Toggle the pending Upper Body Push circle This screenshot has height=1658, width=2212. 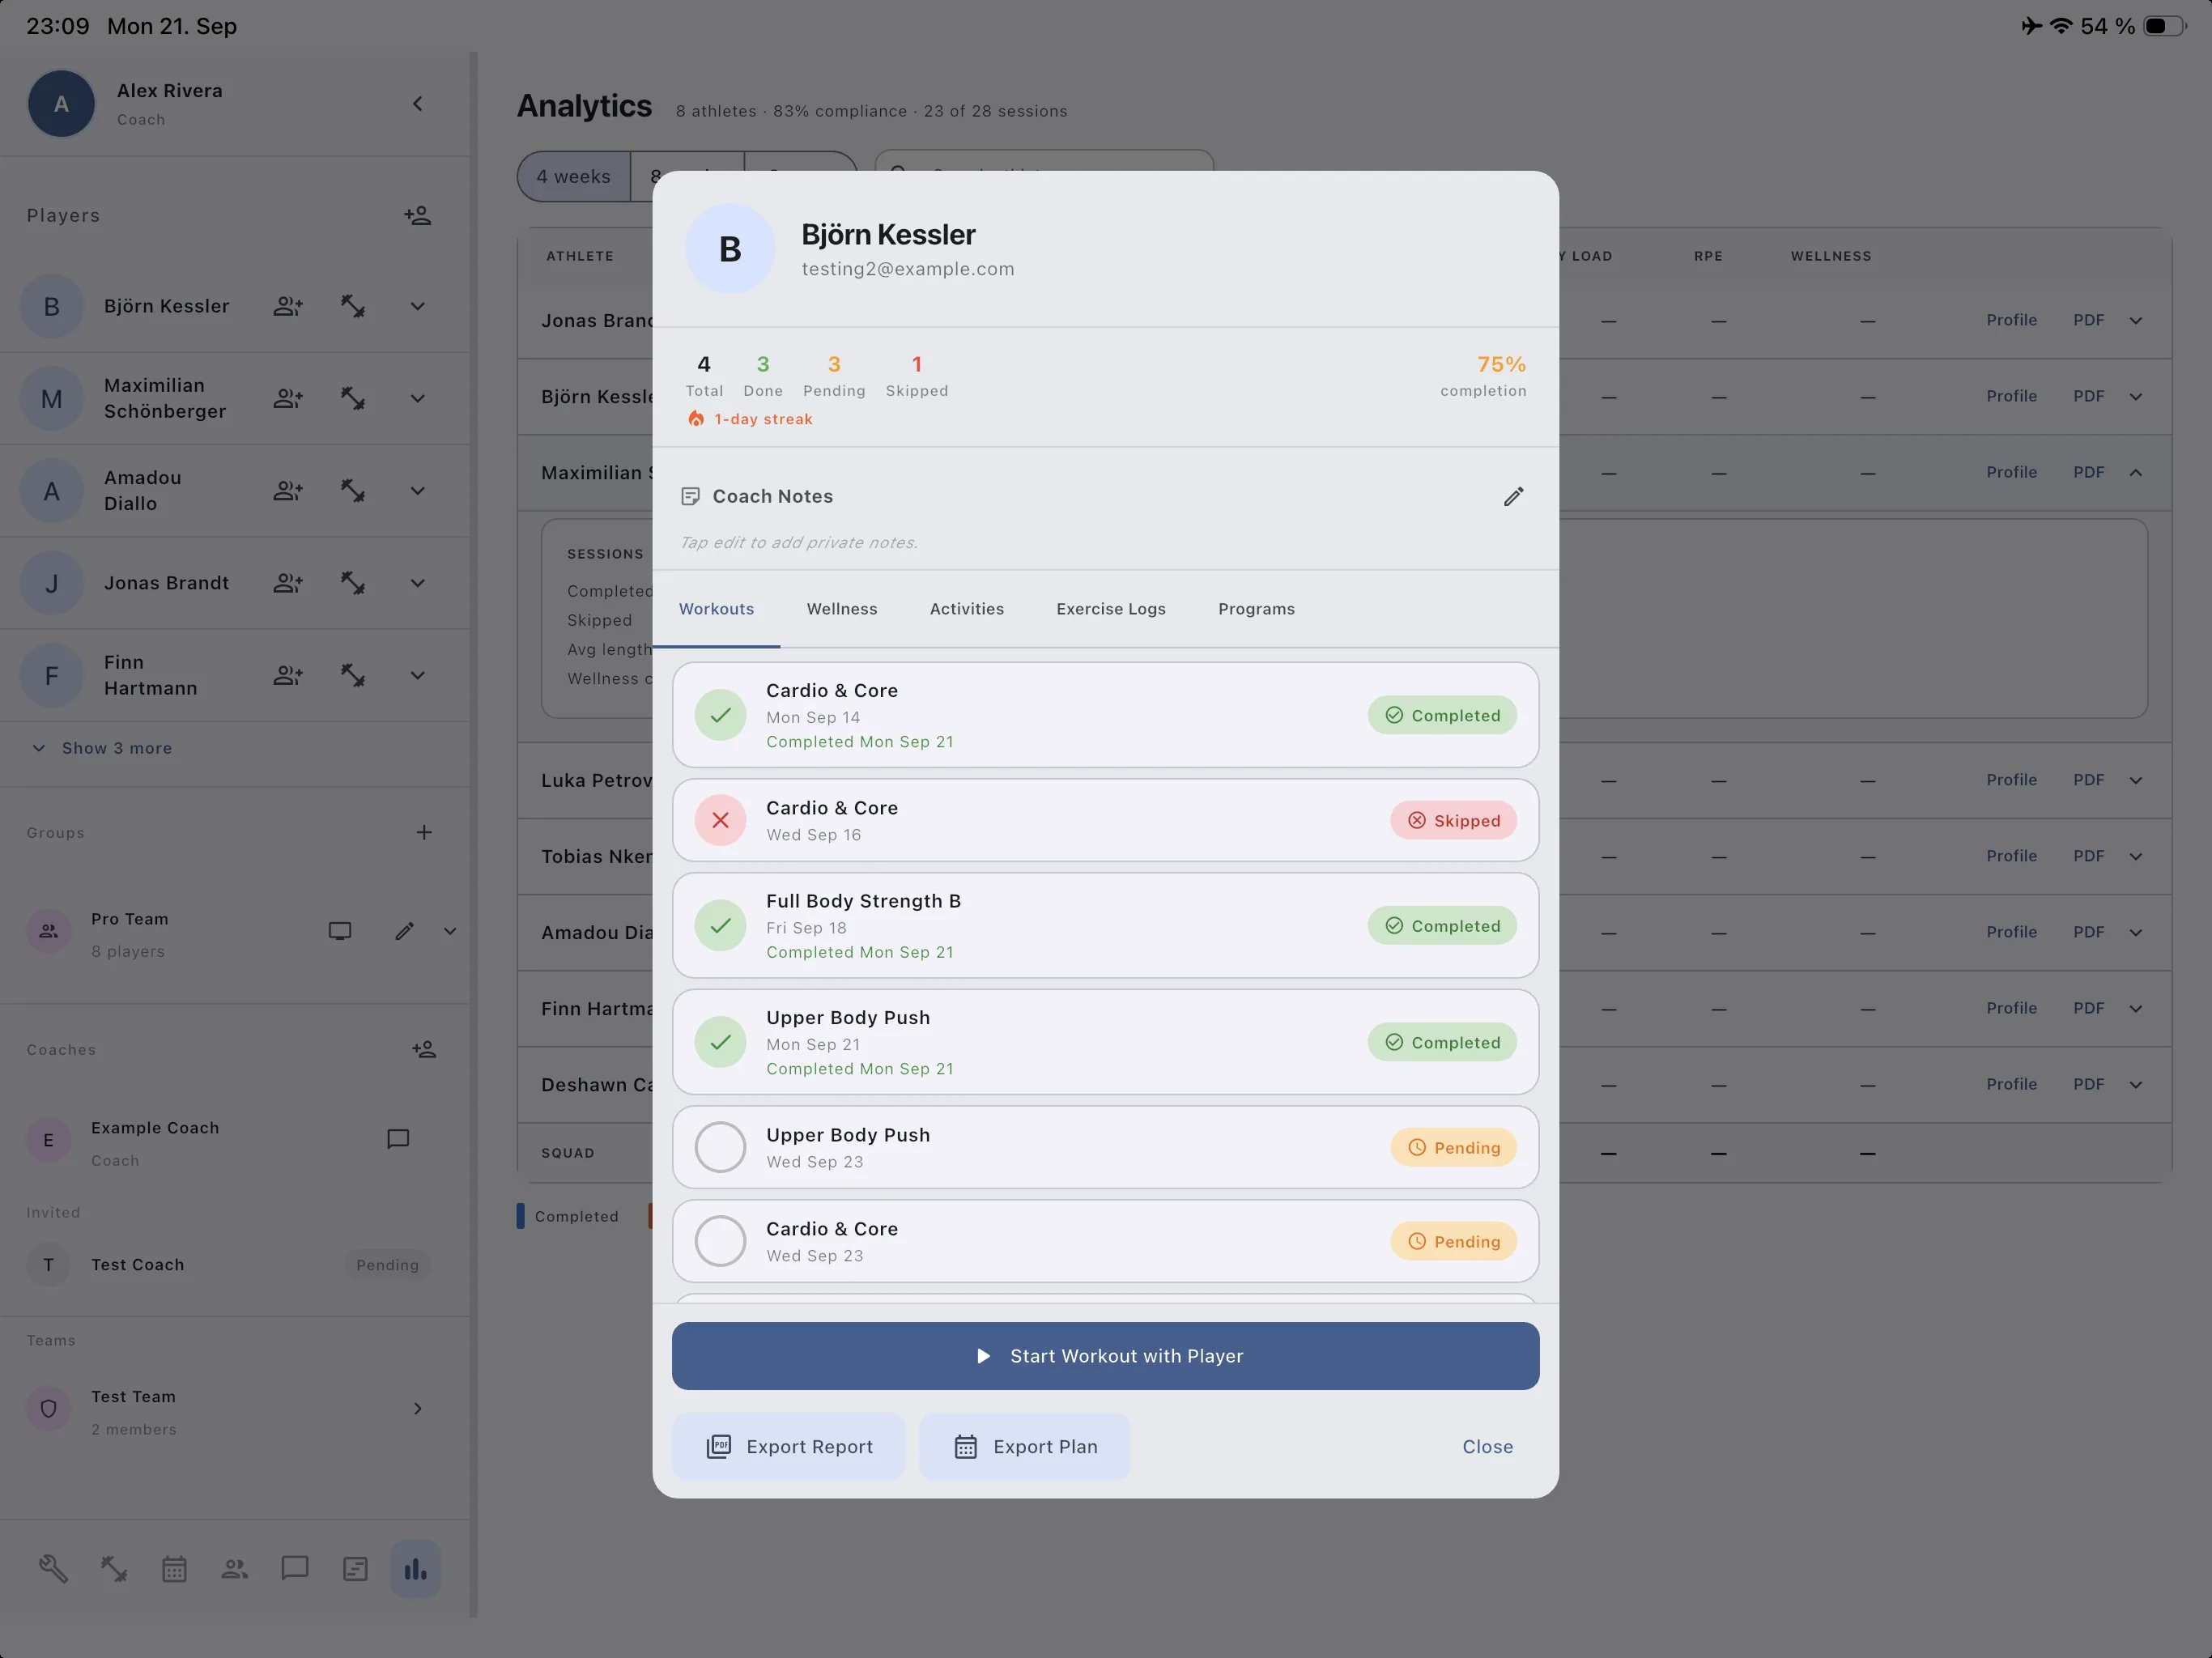[720, 1147]
